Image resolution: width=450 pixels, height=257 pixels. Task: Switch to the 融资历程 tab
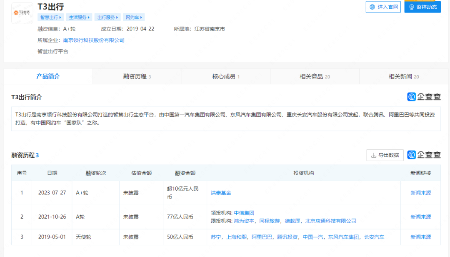click(x=137, y=76)
